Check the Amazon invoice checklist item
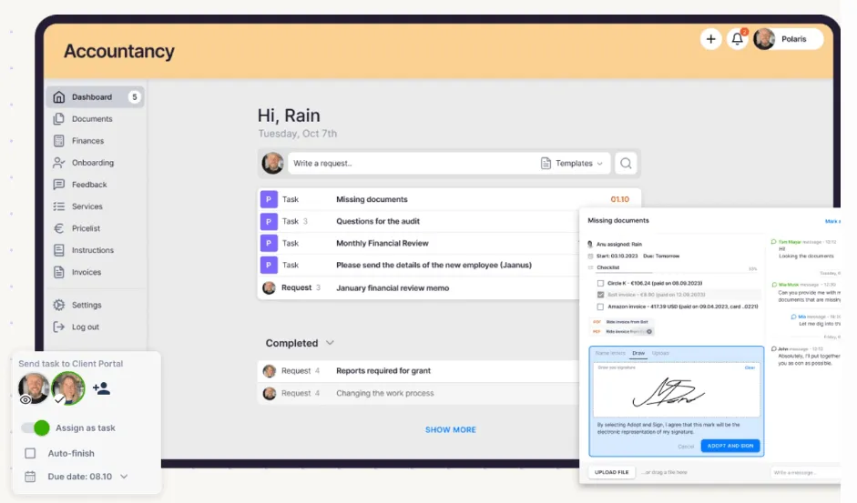 tap(601, 307)
